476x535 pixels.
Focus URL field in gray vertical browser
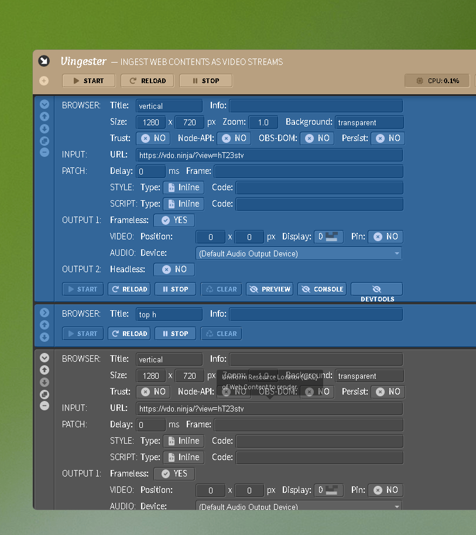269,409
